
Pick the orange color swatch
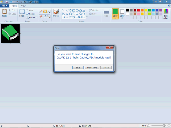coord(142,10)
